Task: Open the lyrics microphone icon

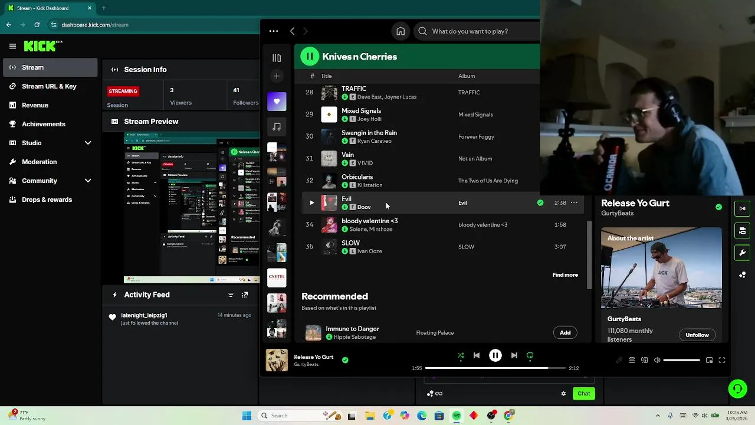Action: pyautogui.click(x=619, y=360)
